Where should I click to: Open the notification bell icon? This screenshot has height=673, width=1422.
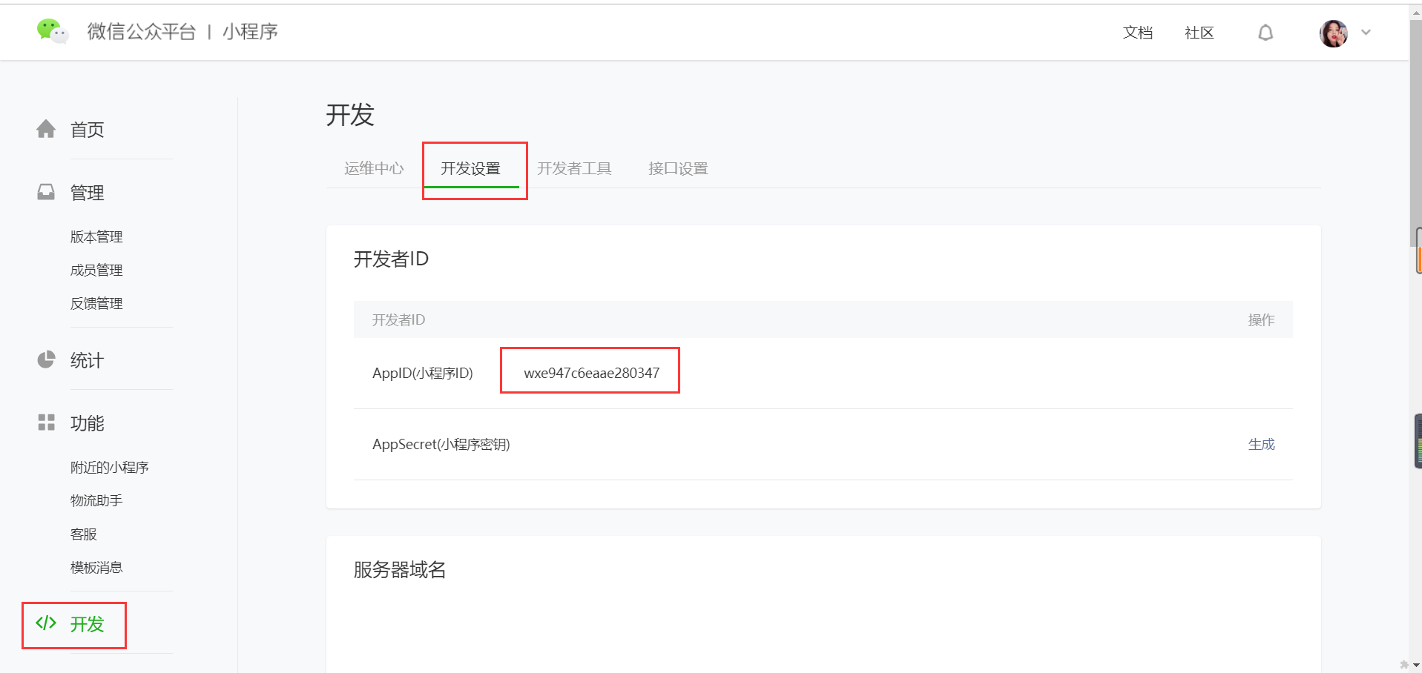tap(1265, 33)
